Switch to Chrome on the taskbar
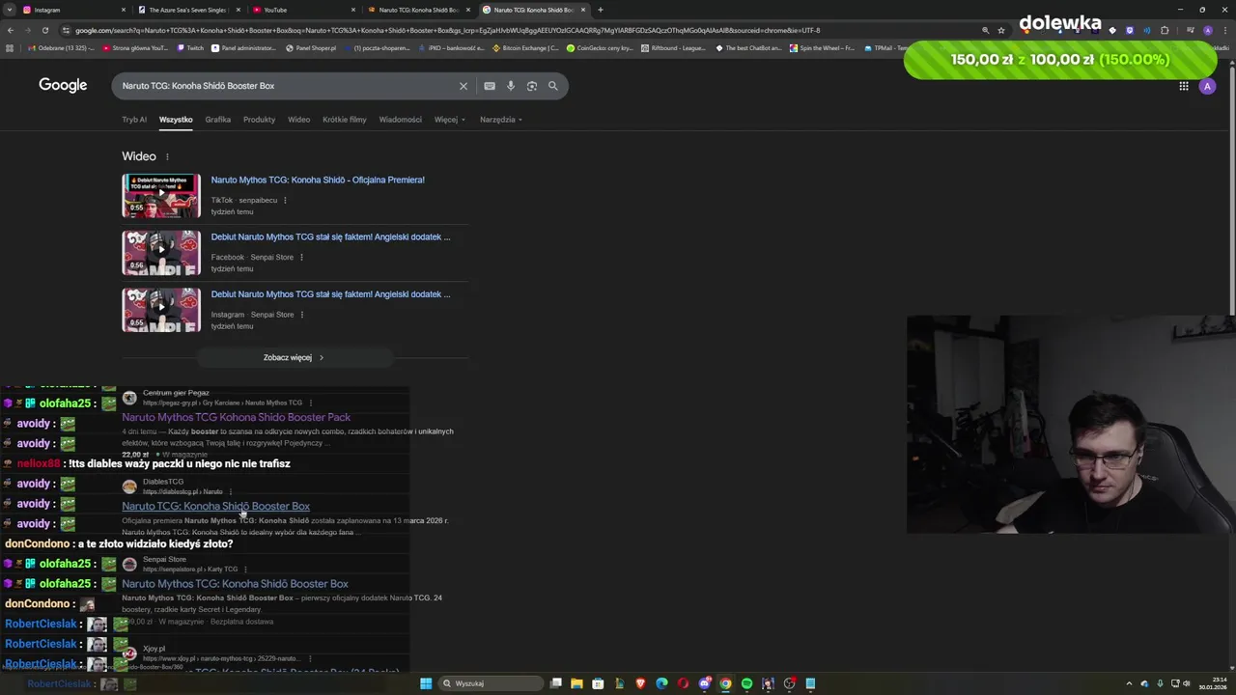This screenshot has width=1236, height=695. (x=725, y=683)
